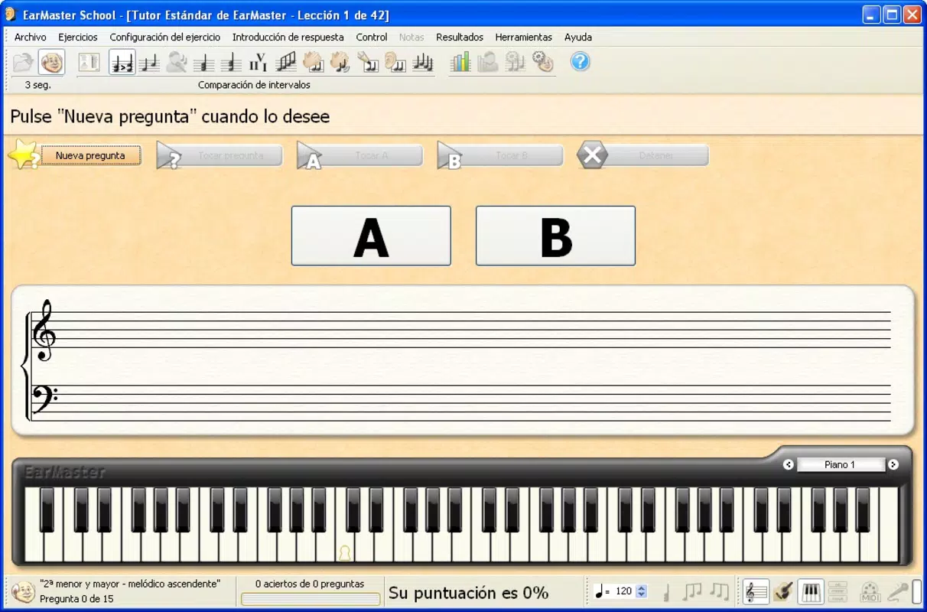The height and width of the screenshot is (612, 927).
Task: Click the Detener button
Action: [642, 155]
